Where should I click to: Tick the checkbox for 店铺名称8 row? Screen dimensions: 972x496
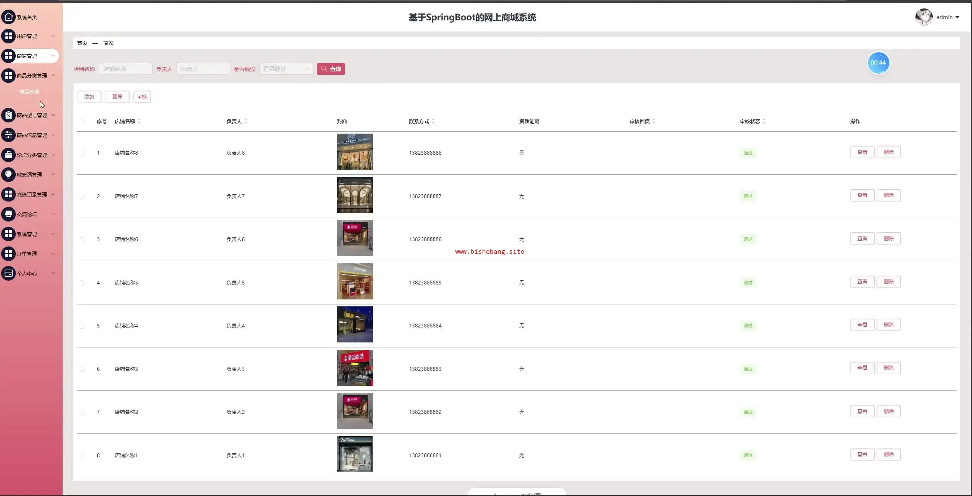pyautogui.click(x=81, y=153)
